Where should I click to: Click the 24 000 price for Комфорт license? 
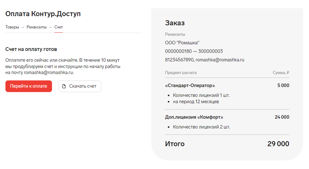coord(282,117)
